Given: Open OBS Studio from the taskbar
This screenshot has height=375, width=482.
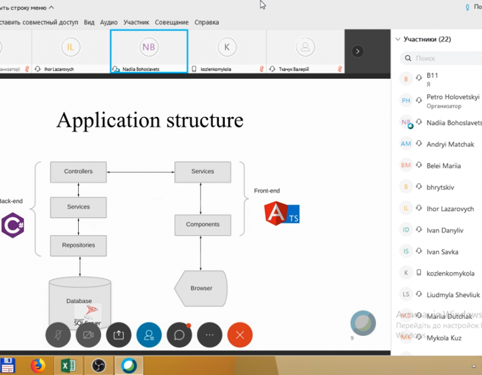Looking at the screenshot, I should [98, 365].
